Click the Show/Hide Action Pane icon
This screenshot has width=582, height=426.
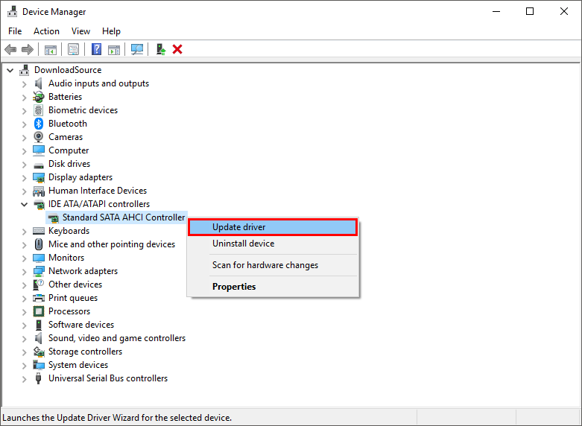click(114, 49)
